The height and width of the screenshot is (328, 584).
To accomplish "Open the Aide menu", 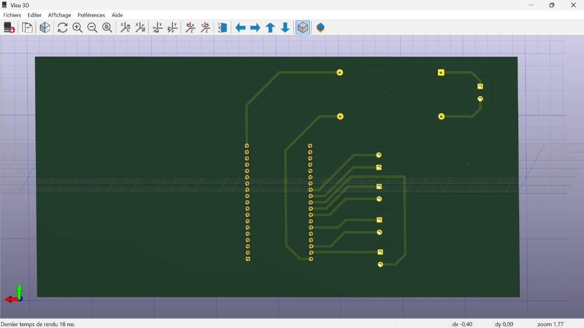I will 117,15.
